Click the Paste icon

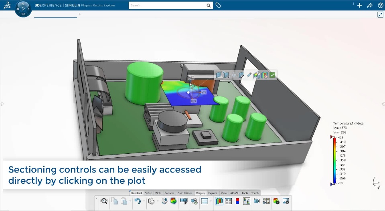(x=124, y=201)
